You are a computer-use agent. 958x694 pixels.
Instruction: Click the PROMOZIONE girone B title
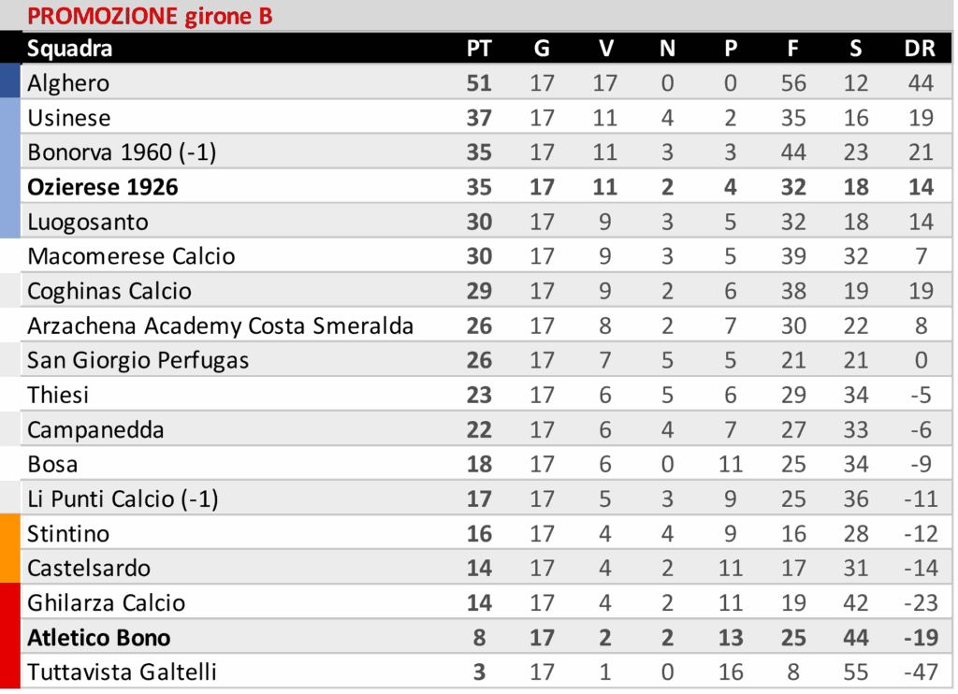(x=150, y=16)
